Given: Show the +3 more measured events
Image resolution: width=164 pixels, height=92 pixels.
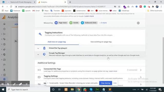Looking at the screenshot, I should pyautogui.click(x=103, y=23).
